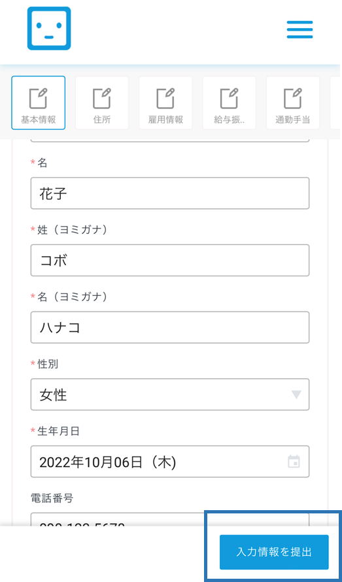Switch to the 住所 tab
342x582 pixels.
pos(102,103)
